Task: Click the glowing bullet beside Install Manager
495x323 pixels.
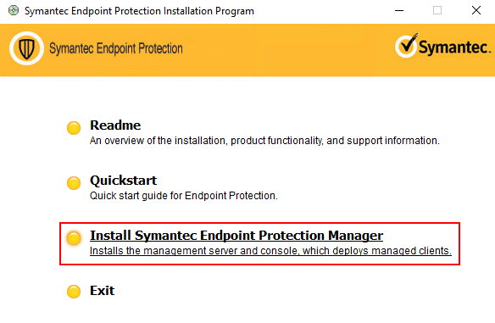Action: [74, 237]
